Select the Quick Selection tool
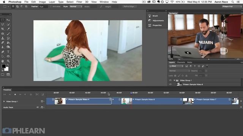Image resolution: width=243 pixels, height=136 pixels. point(8,25)
